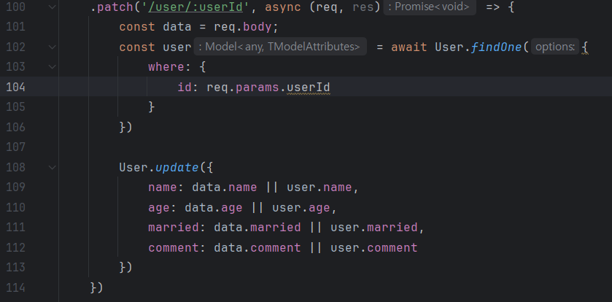
Task: Click the 'id' key on line 104
Action: pos(185,87)
